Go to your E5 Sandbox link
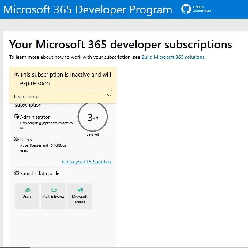The width and height of the screenshot is (248, 248). click(87, 162)
